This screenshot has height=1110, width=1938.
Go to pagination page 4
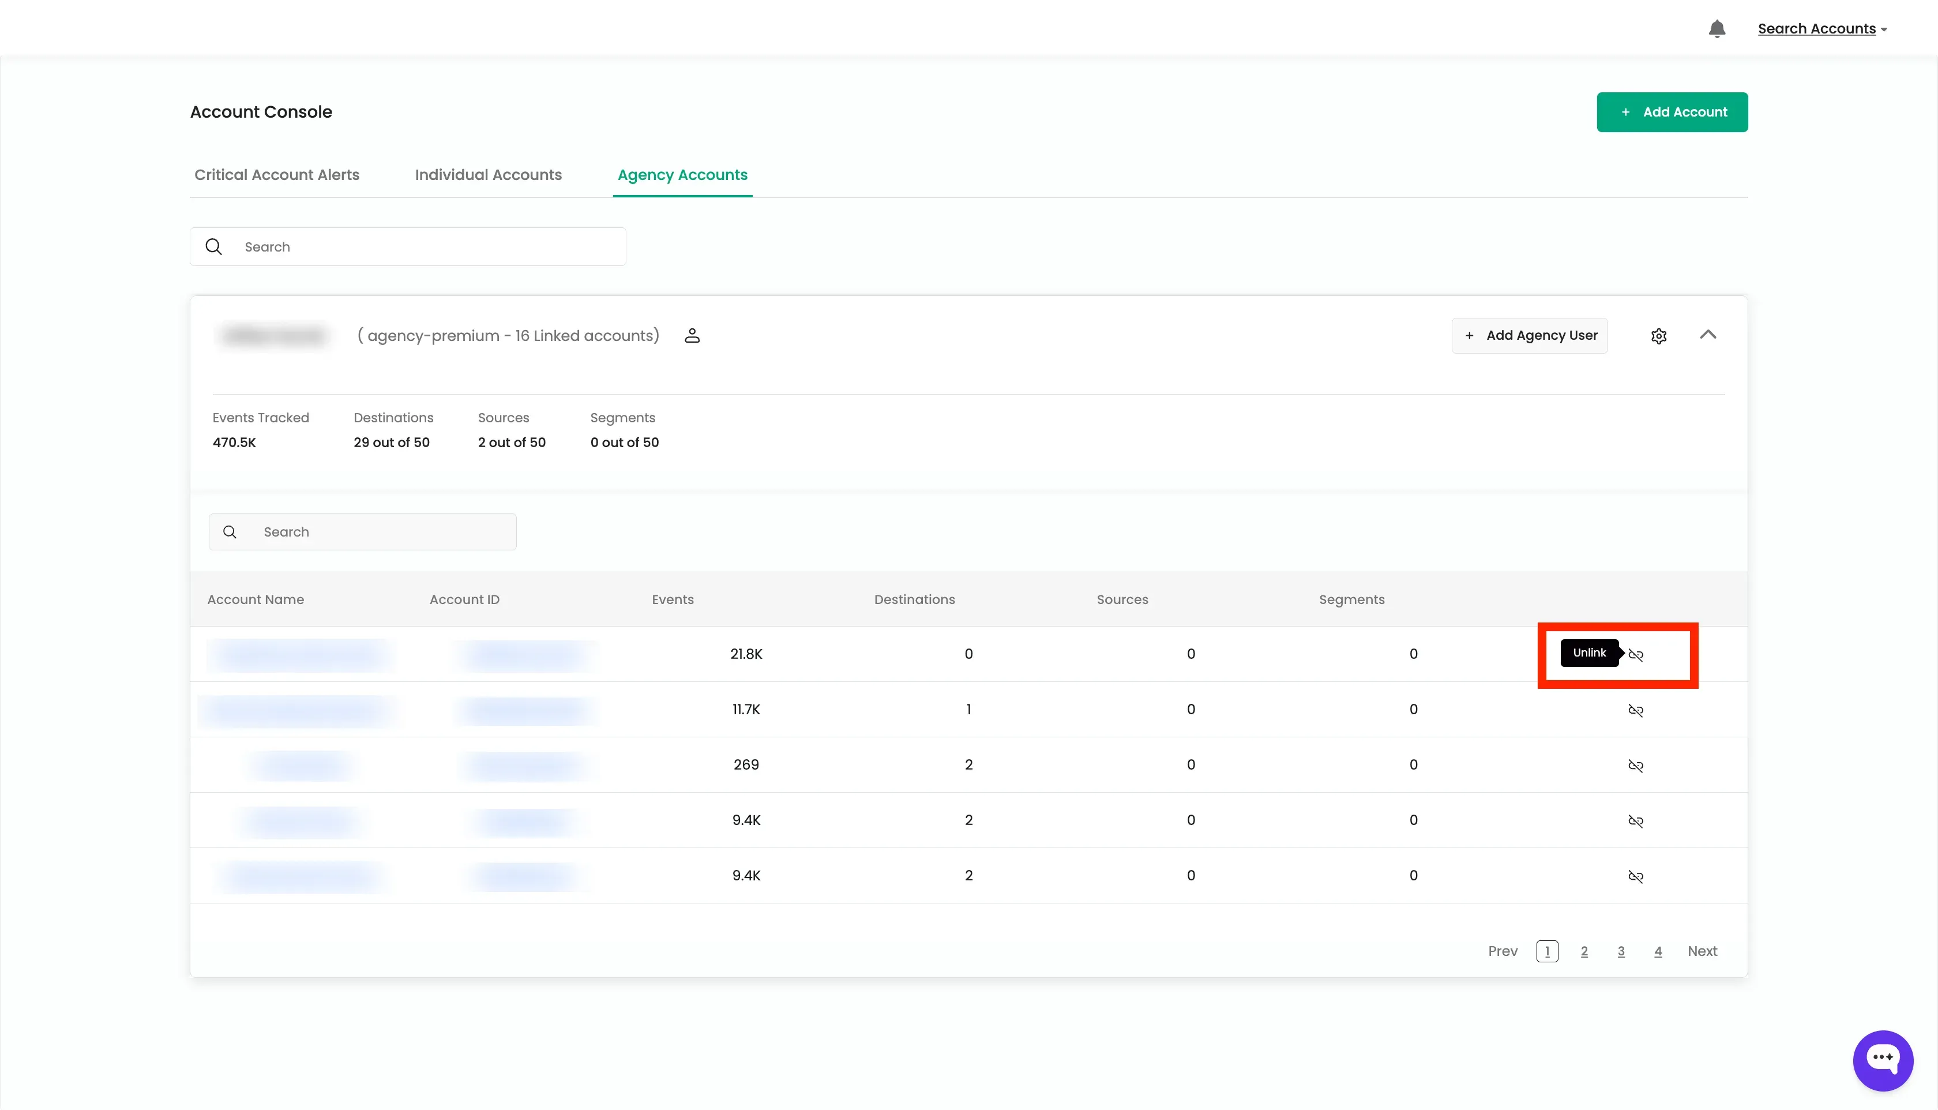click(x=1658, y=951)
